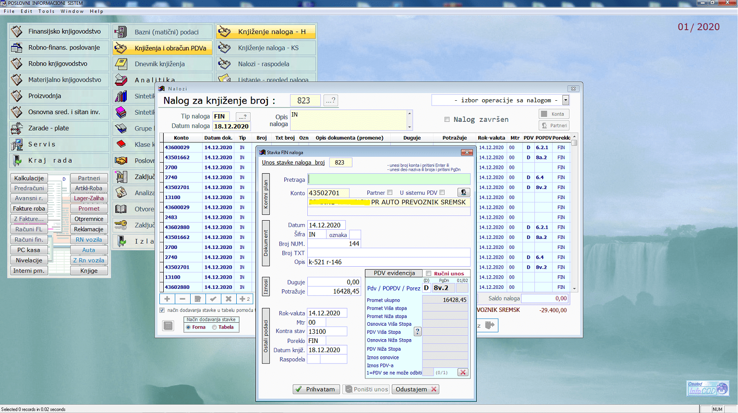Click the Analitika printer icon
This screenshot has height=413, width=738.
[x=121, y=80]
